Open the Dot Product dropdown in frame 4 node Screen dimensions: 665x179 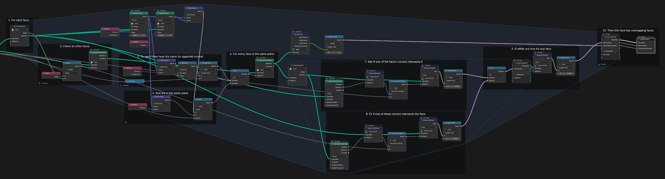click(x=161, y=104)
